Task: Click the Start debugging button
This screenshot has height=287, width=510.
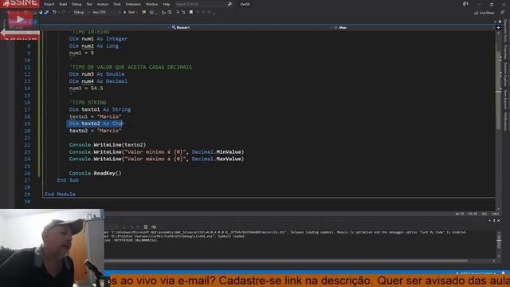Action: pyautogui.click(x=129, y=13)
